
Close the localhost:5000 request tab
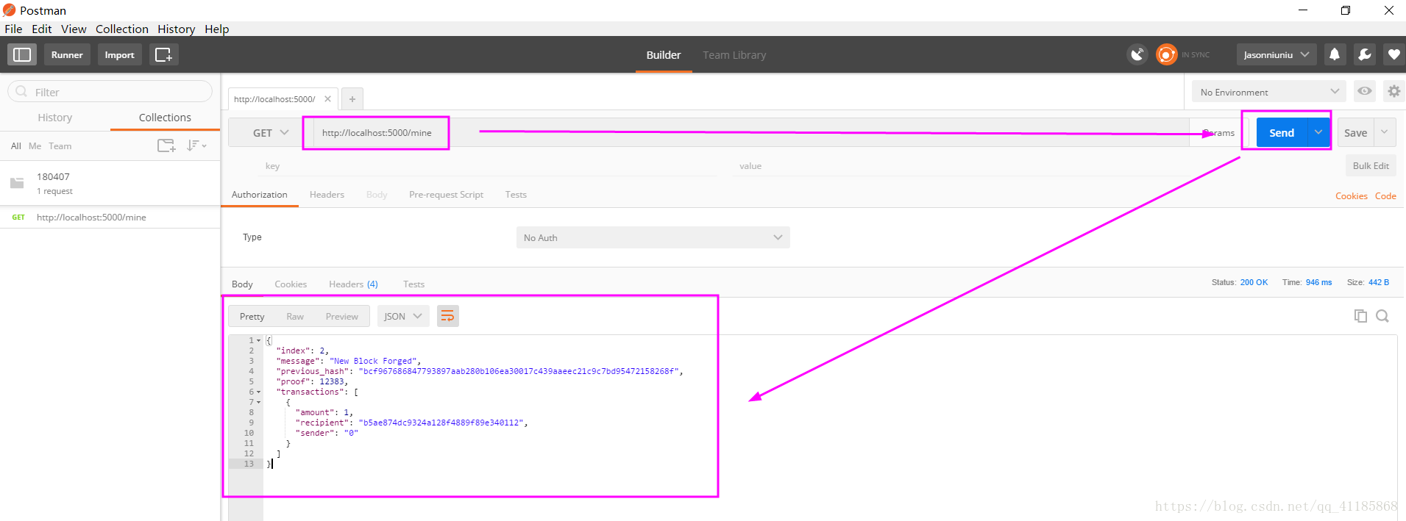point(327,98)
